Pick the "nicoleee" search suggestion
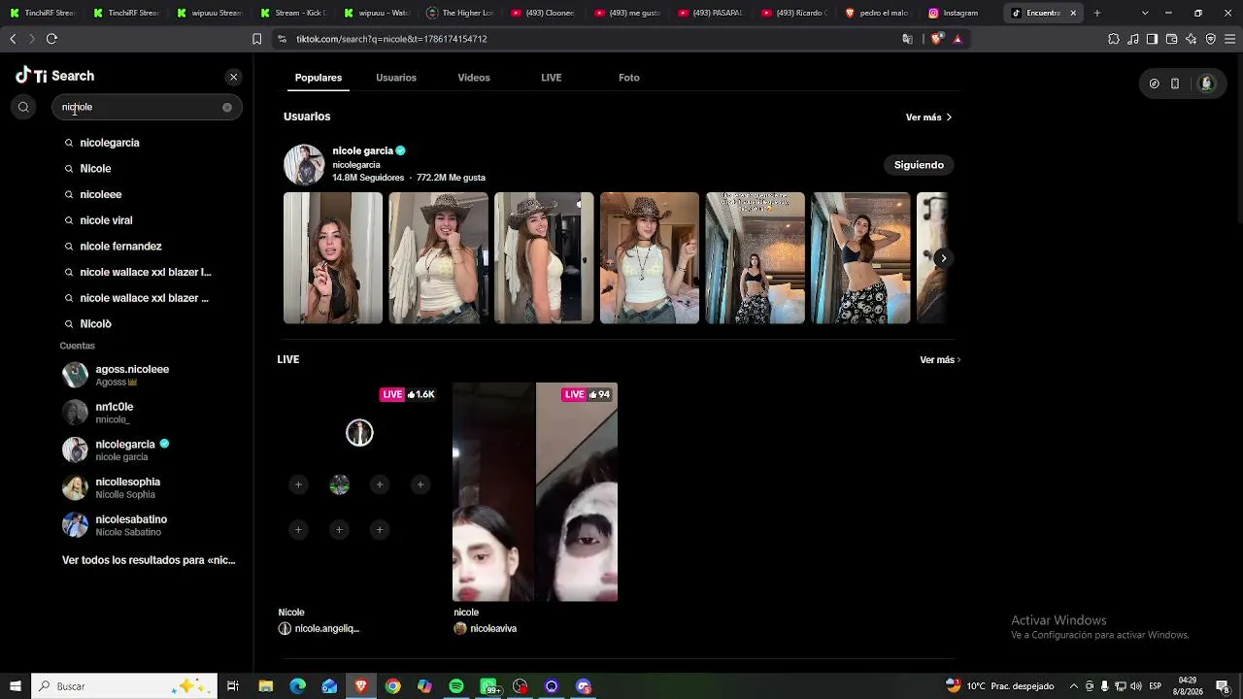Viewport: 1243px width, 699px height. (x=101, y=194)
